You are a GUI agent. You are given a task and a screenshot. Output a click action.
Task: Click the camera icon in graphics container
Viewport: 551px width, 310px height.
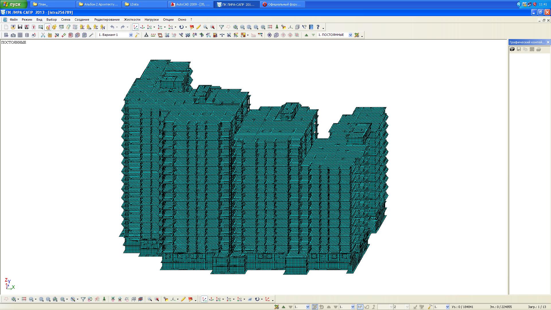pyautogui.click(x=512, y=49)
